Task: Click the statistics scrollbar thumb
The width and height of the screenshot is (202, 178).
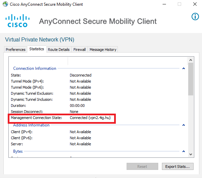Action: [191, 79]
